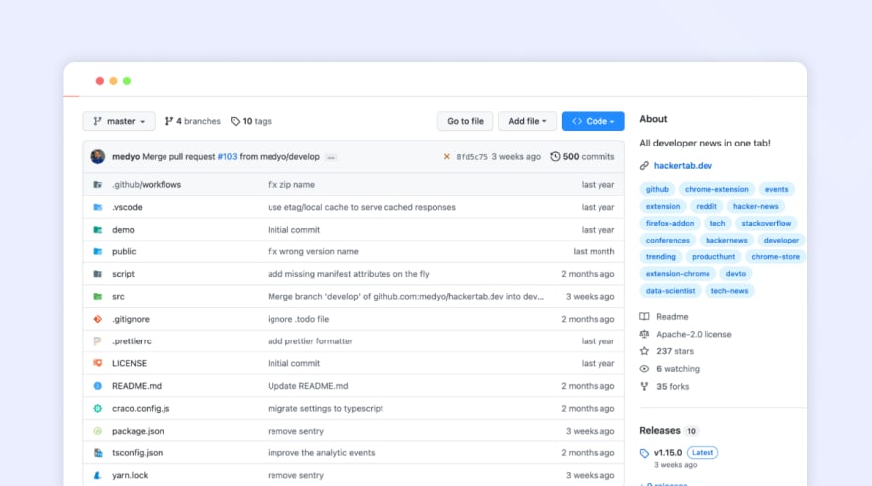Click the Latest release badge
872x486 pixels.
[703, 453]
